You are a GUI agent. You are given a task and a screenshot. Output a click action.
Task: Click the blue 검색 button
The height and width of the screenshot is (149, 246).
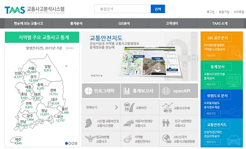[x=158, y=9]
